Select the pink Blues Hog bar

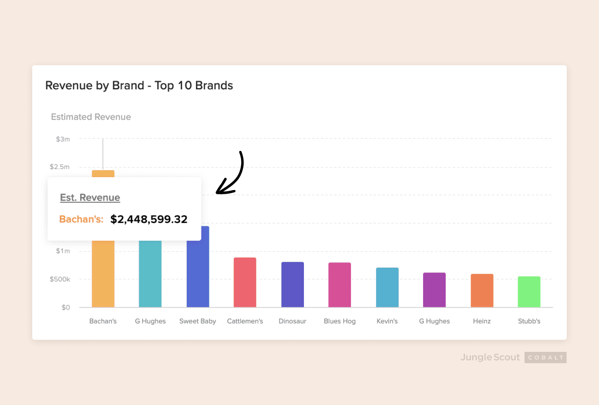339,285
